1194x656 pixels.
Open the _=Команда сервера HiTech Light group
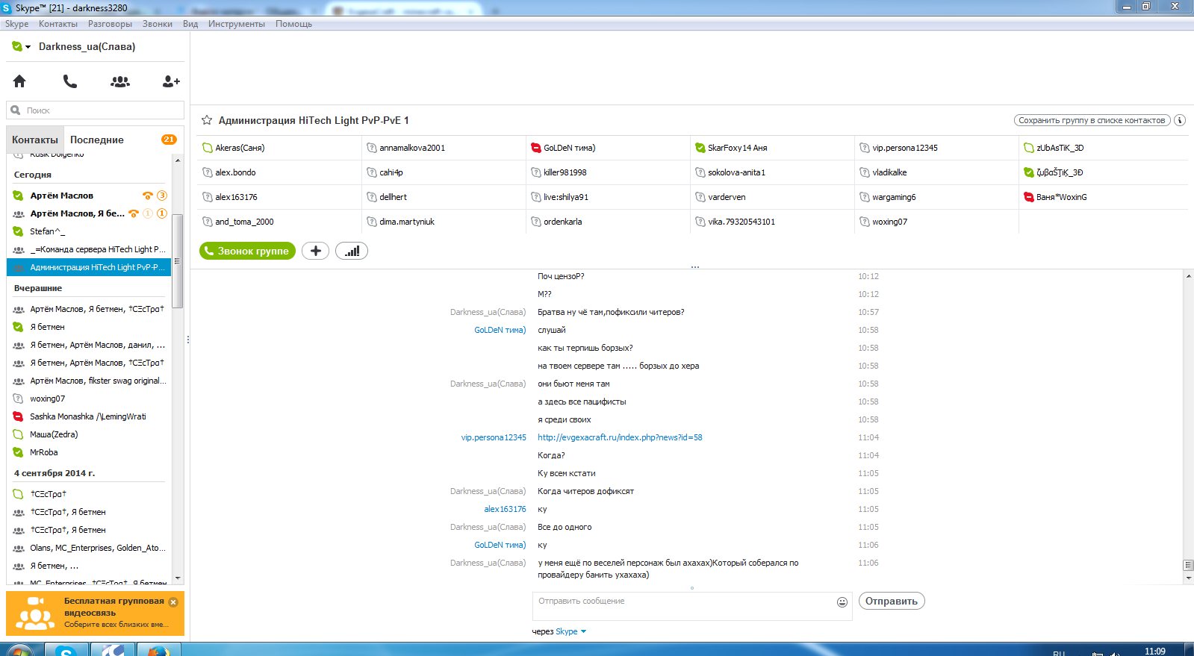pyautogui.click(x=88, y=249)
